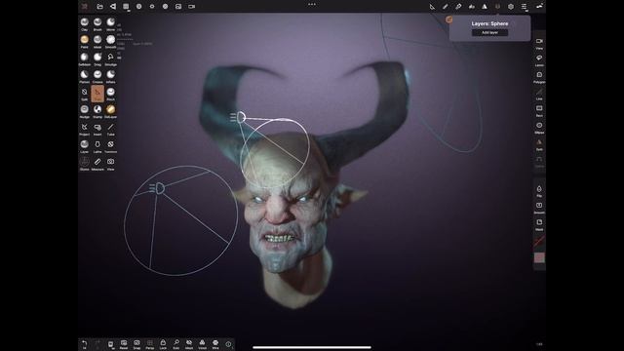The image size is (624, 351).
Task: Select the Measure tool
Action: click(97, 164)
